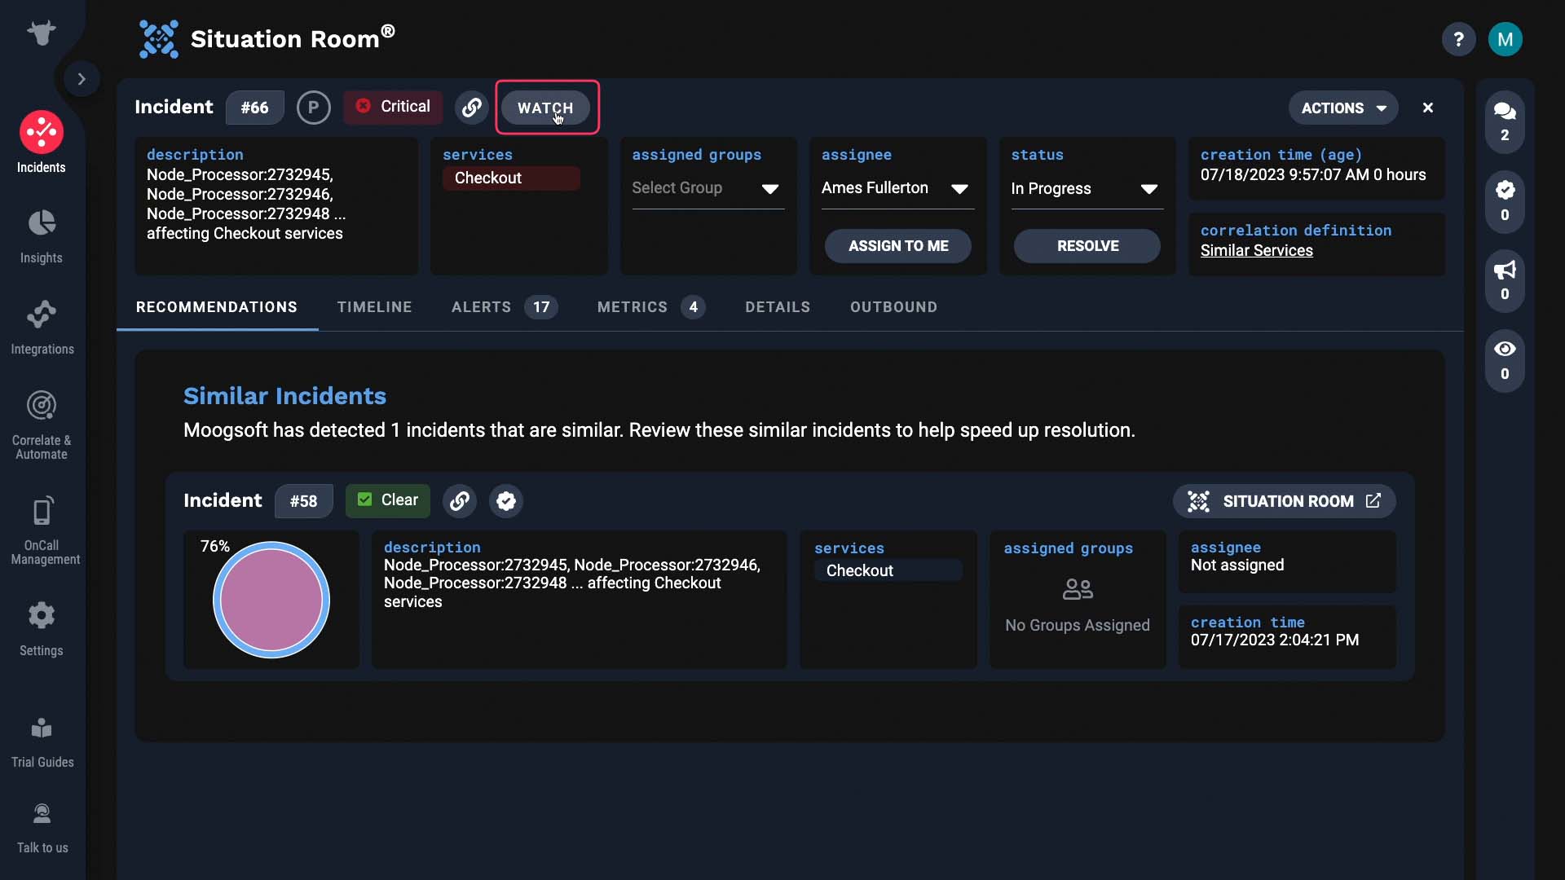Copy link of similar incident #58
The height and width of the screenshot is (880, 1565).
point(460,501)
